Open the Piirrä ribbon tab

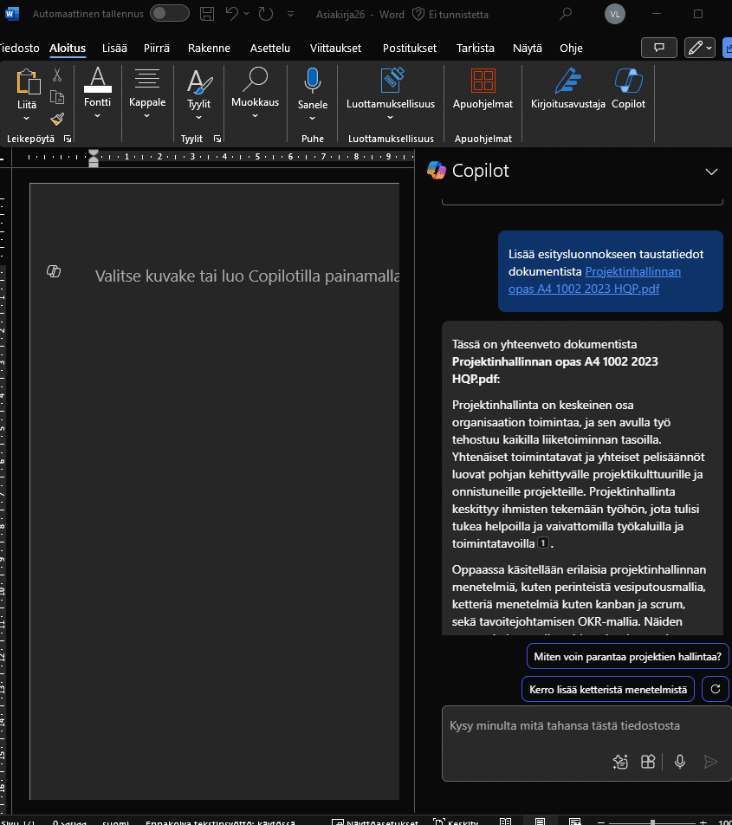[x=156, y=48]
